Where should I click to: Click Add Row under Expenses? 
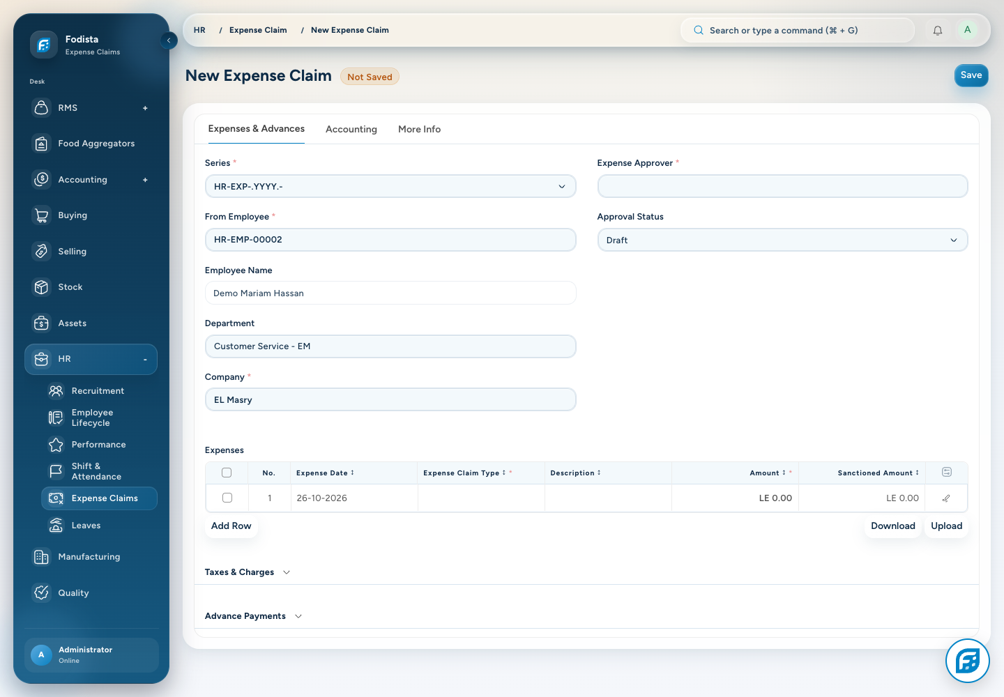click(x=231, y=526)
